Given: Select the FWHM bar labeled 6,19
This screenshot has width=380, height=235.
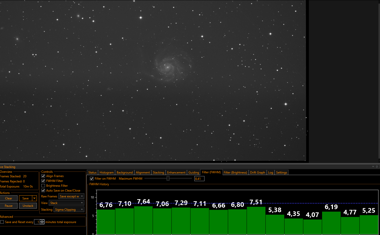Looking at the screenshot, I should point(331,223).
